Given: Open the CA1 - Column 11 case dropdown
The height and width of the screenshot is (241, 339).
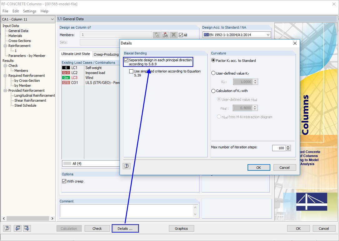Looking at the screenshot, I should coord(53,19).
